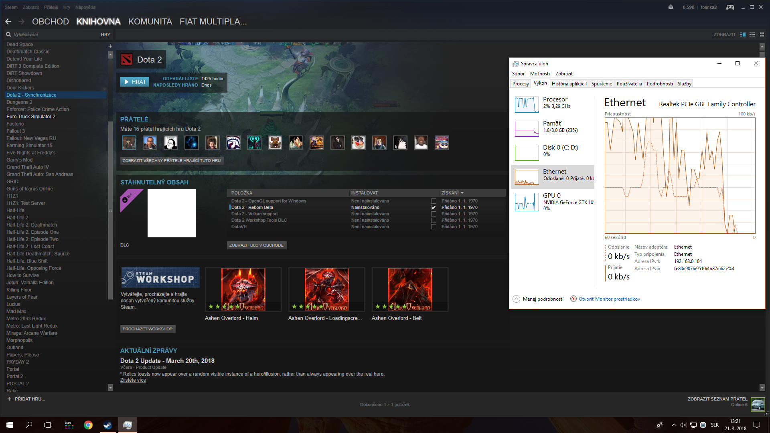Click the Vyhledávání search field
Screen dimensions: 770x433
tap(52, 35)
